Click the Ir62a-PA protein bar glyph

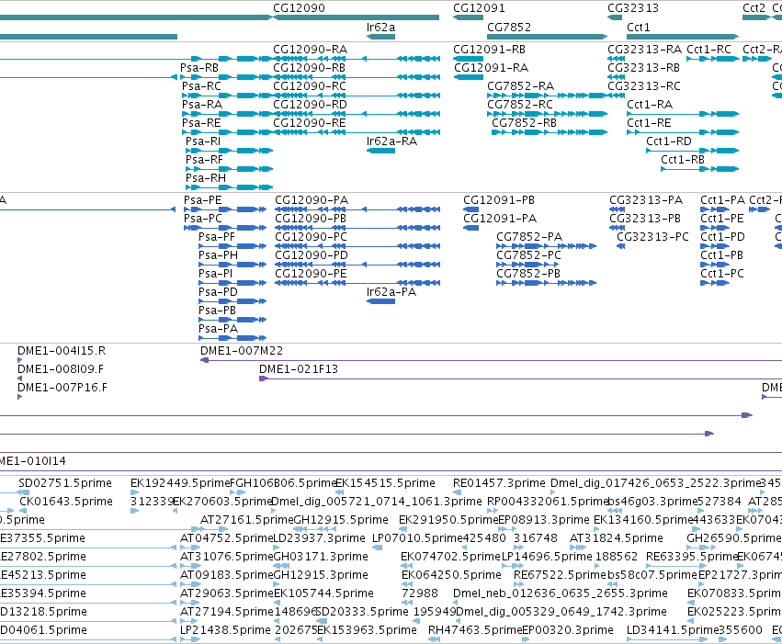(x=380, y=301)
